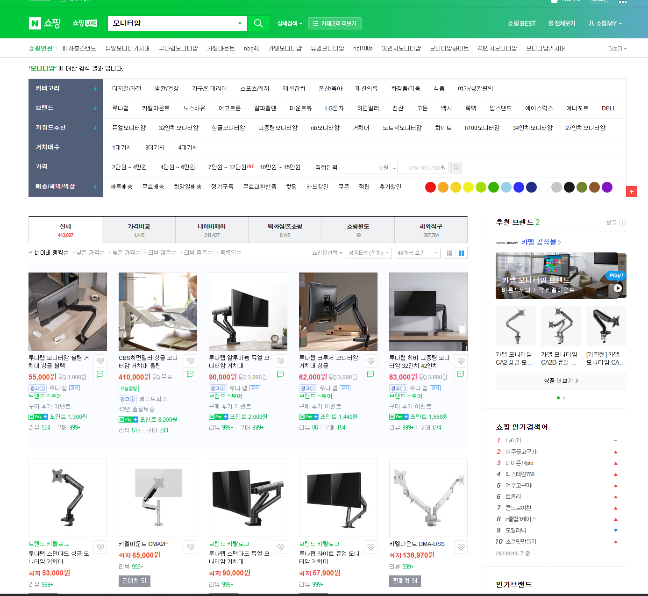Add 55,000원 루나랩 슬림 product to wishlist
The width and height of the screenshot is (648, 596).
coord(100,361)
